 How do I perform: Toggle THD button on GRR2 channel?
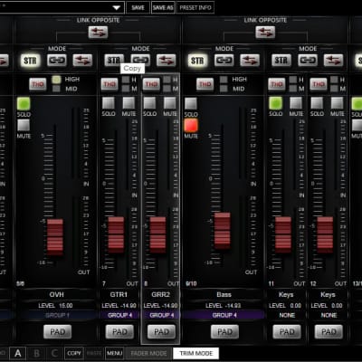[151, 84]
